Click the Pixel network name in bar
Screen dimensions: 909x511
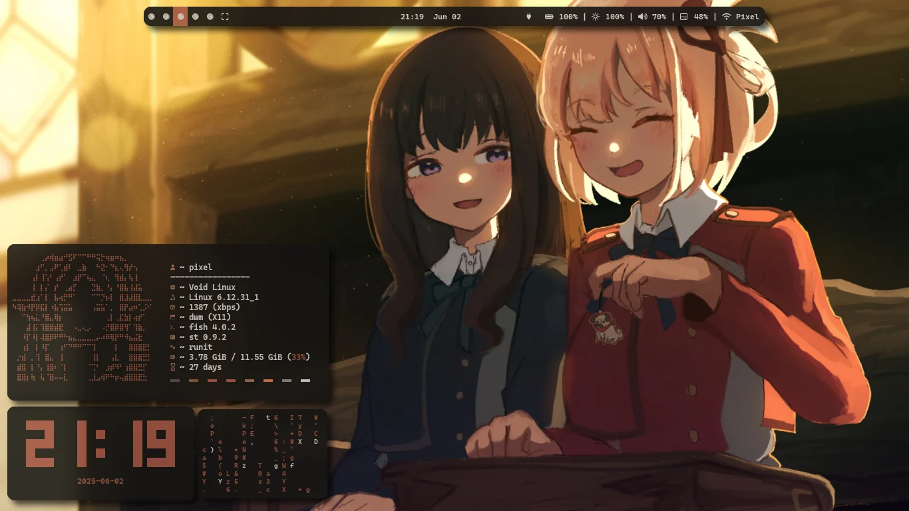747,17
